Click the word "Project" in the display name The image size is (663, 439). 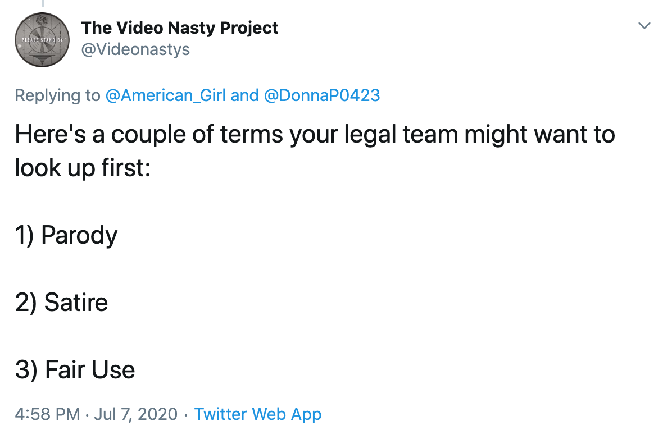(249, 28)
